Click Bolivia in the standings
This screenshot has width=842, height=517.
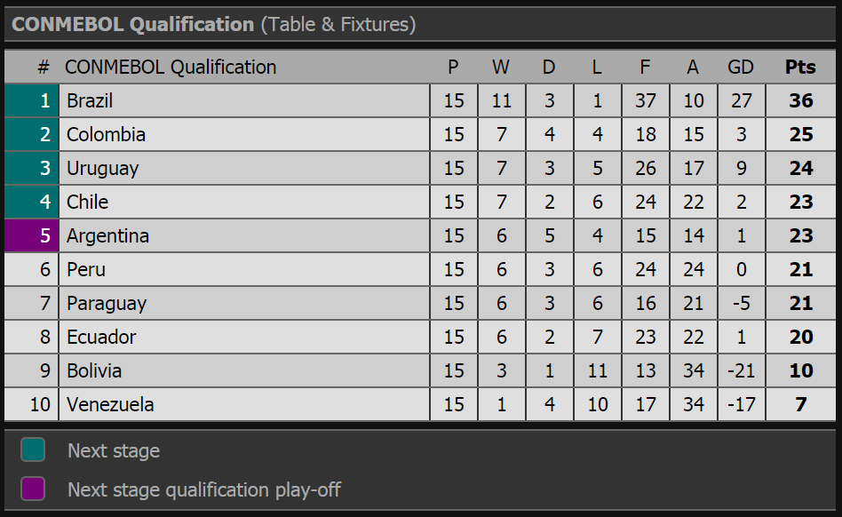click(94, 371)
